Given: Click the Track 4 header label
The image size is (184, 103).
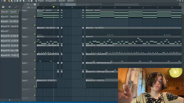Looking at the screenshot, I should pos(25,37).
